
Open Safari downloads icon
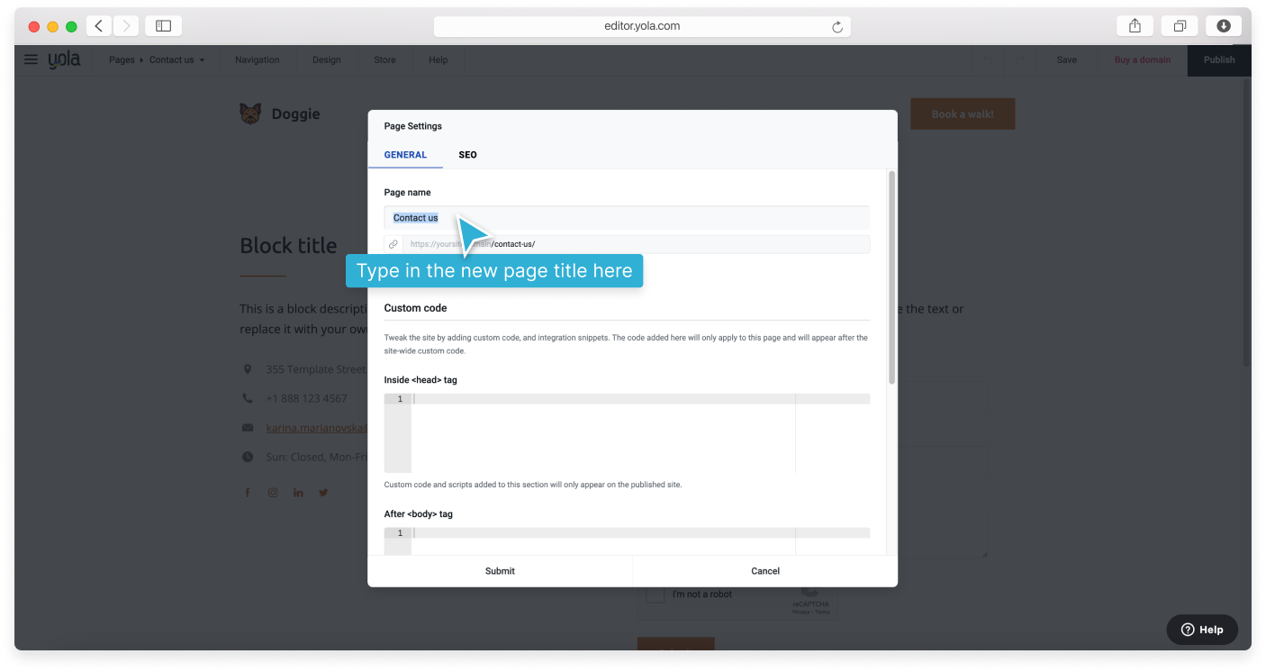coord(1223,26)
